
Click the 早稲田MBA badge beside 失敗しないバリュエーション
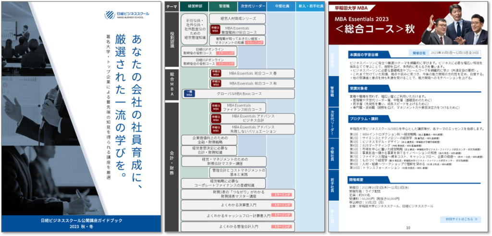[215, 129]
